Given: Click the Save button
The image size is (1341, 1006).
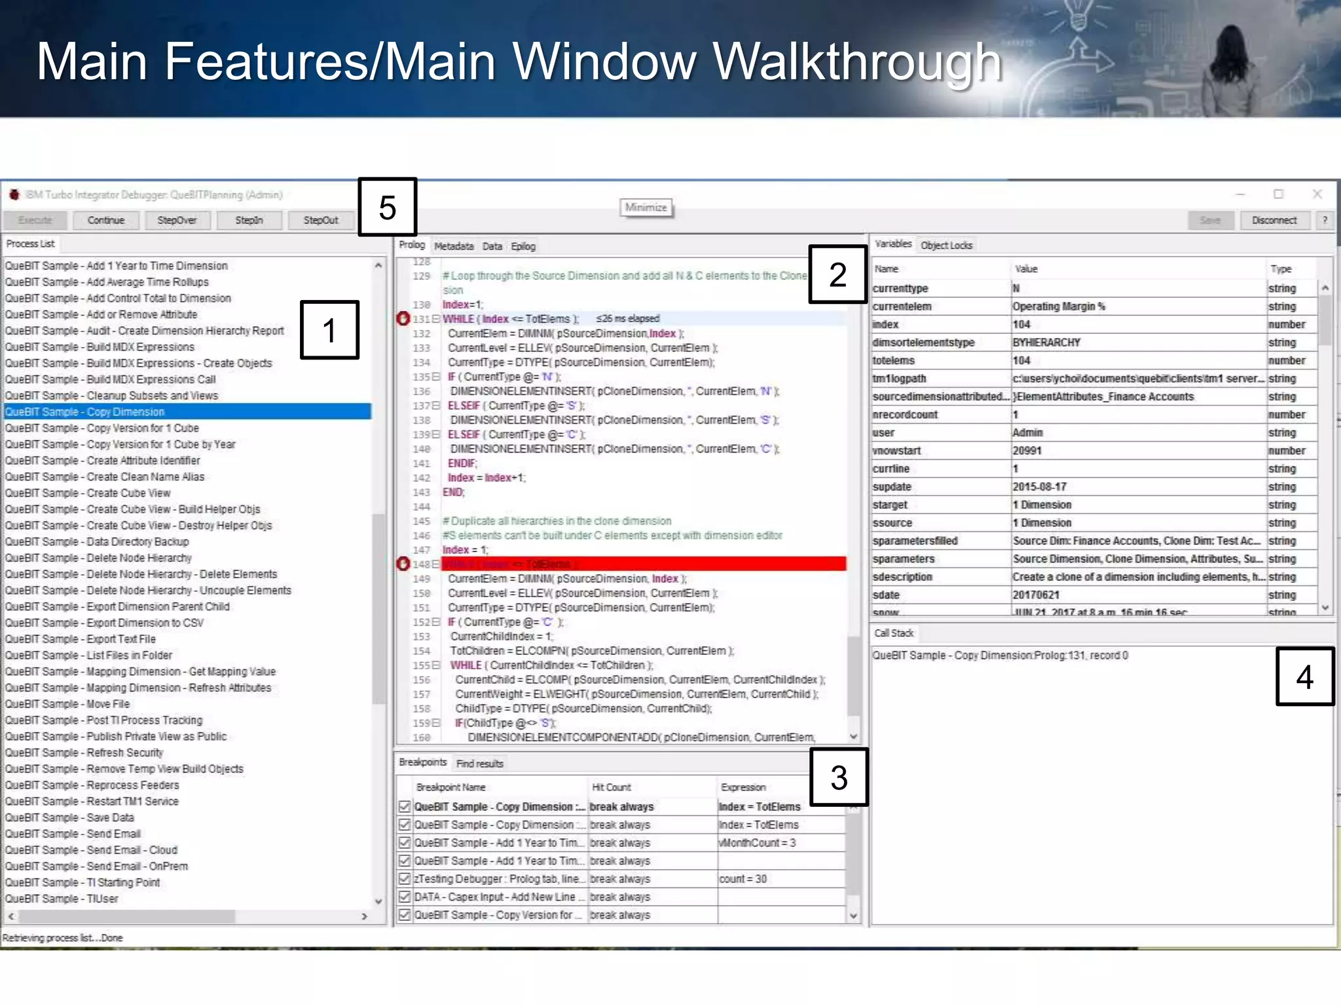Looking at the screenshot, I should [x=1210, y=220].
